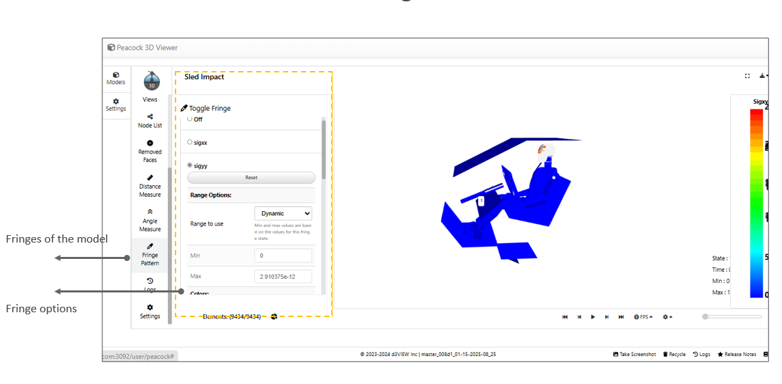This screenshot has height=384, width=782.
Task: Click the Sled Impact title
Action: 204,77
